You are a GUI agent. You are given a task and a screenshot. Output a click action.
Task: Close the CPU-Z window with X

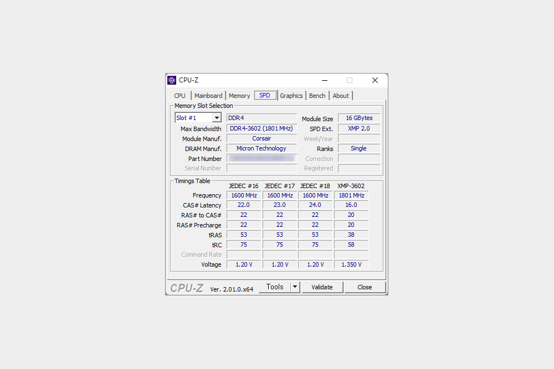[375, 80]
